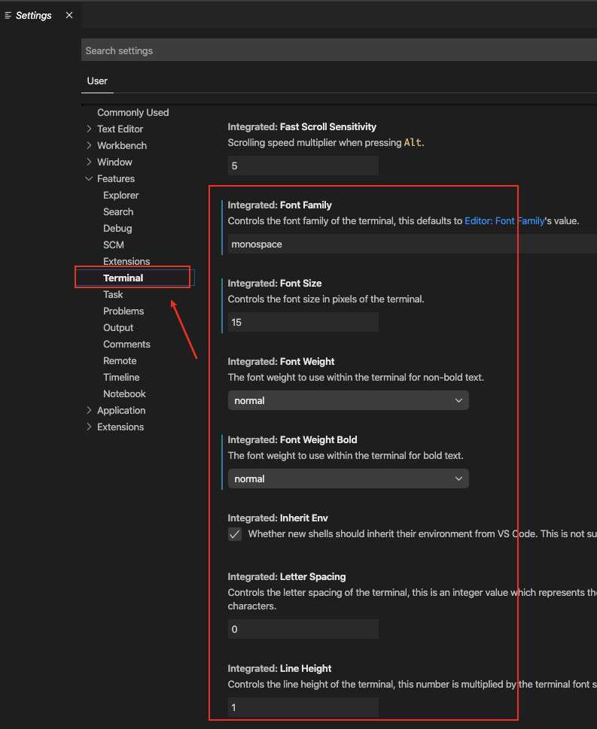Image resolution: width=597 pixels, height=729 pixels.
Task: Uncheck the Inherit Env checkbox
Action: [x=235, y=534]
